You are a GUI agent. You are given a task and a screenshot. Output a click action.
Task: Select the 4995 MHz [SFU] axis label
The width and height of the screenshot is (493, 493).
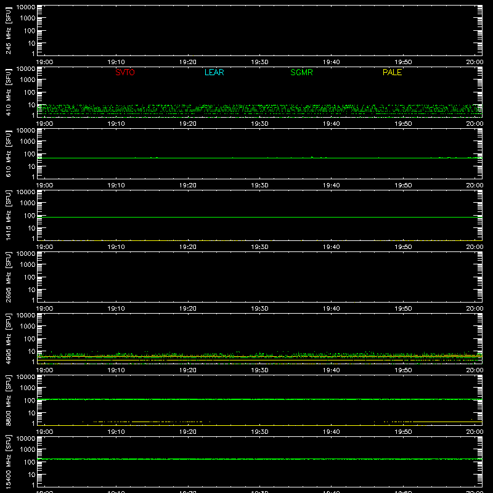tap(9, 338)
